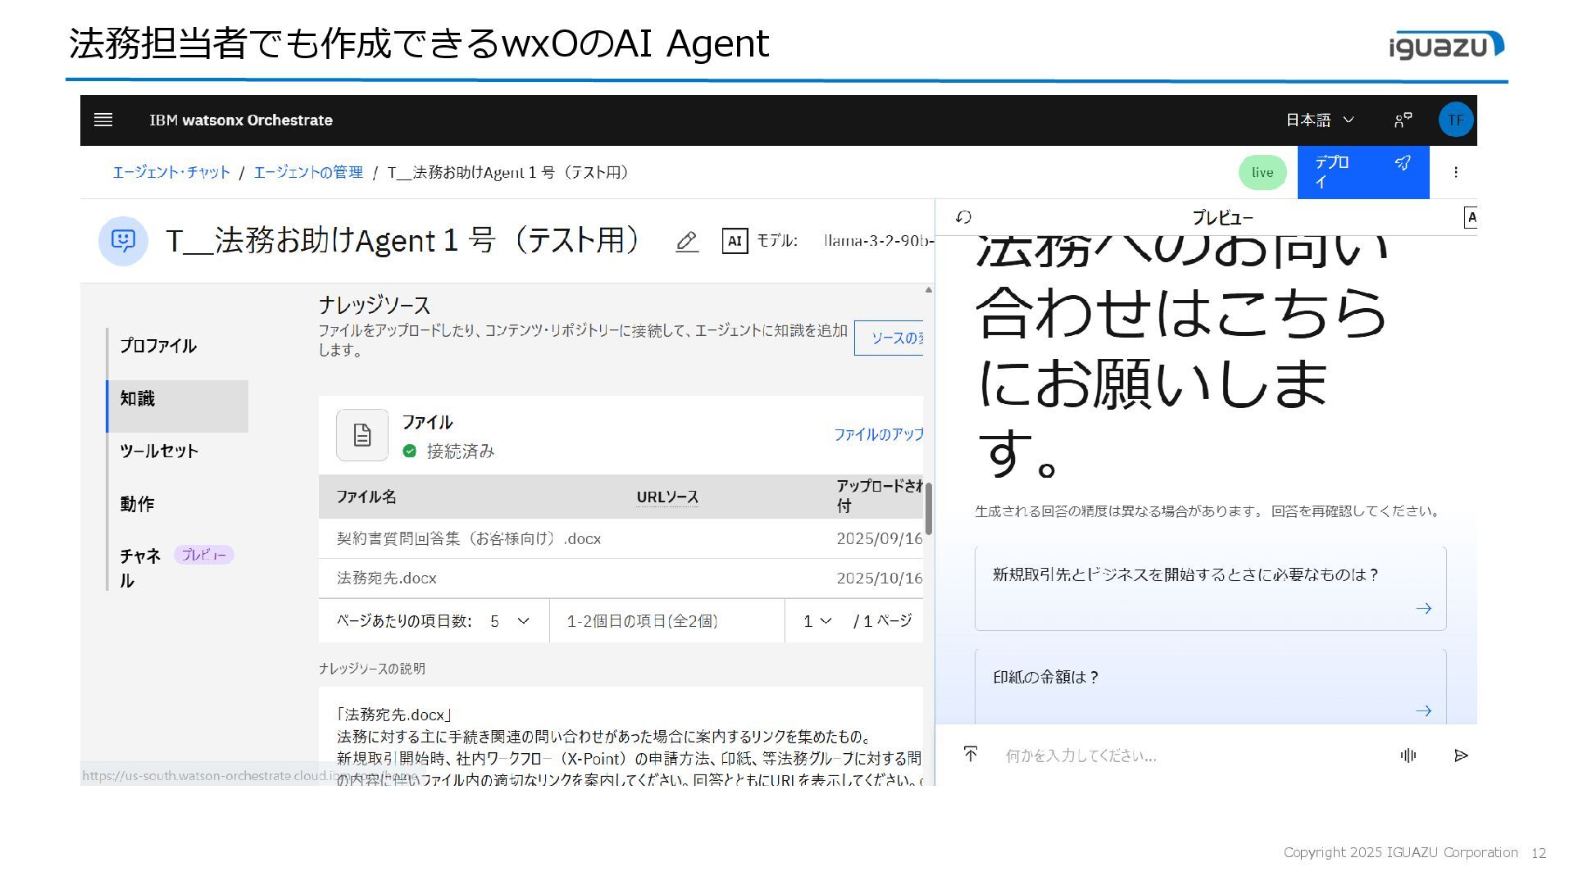Send the message with send icon
The width and height of the screenshot is (1574, 885).
(1461, 756)
